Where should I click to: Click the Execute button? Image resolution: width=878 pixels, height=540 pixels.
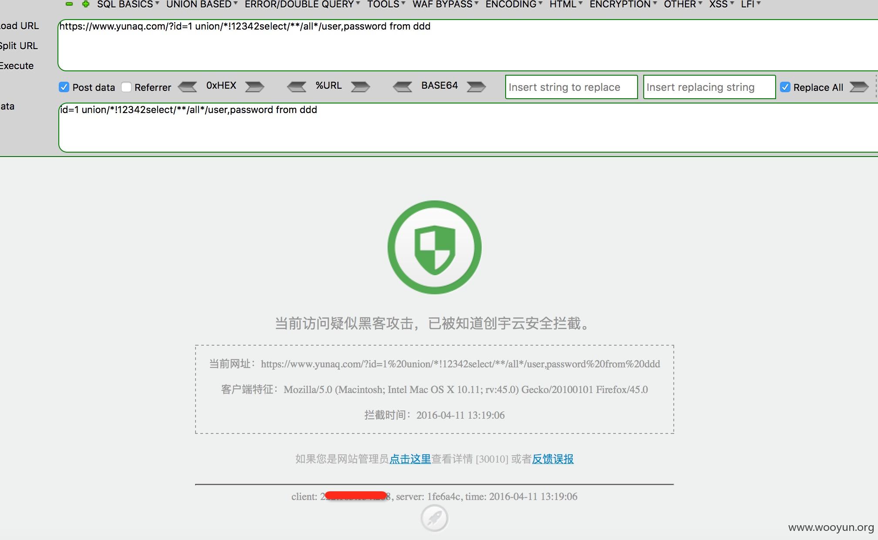point(17,66)
